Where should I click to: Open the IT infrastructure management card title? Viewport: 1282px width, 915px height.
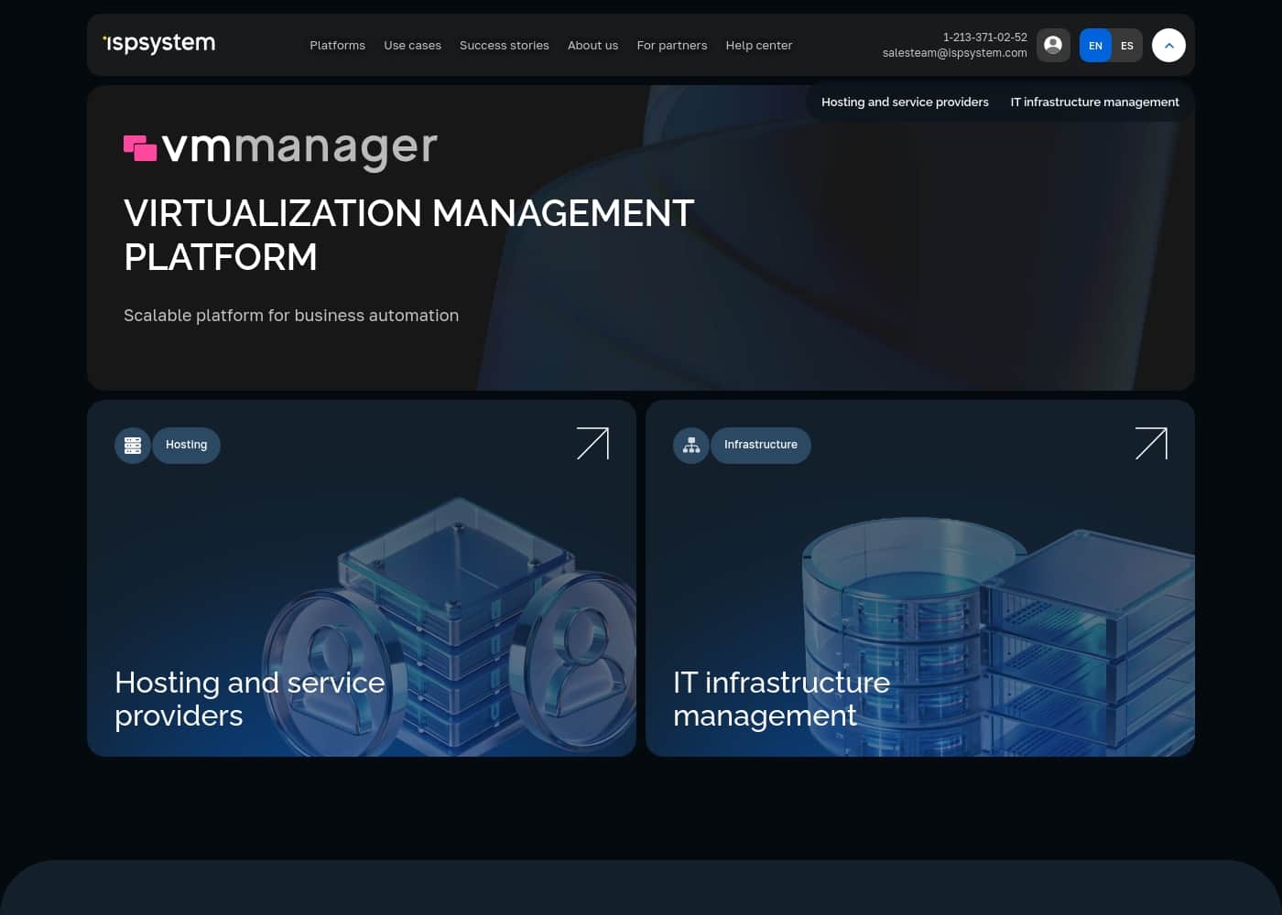coord(781,699)
